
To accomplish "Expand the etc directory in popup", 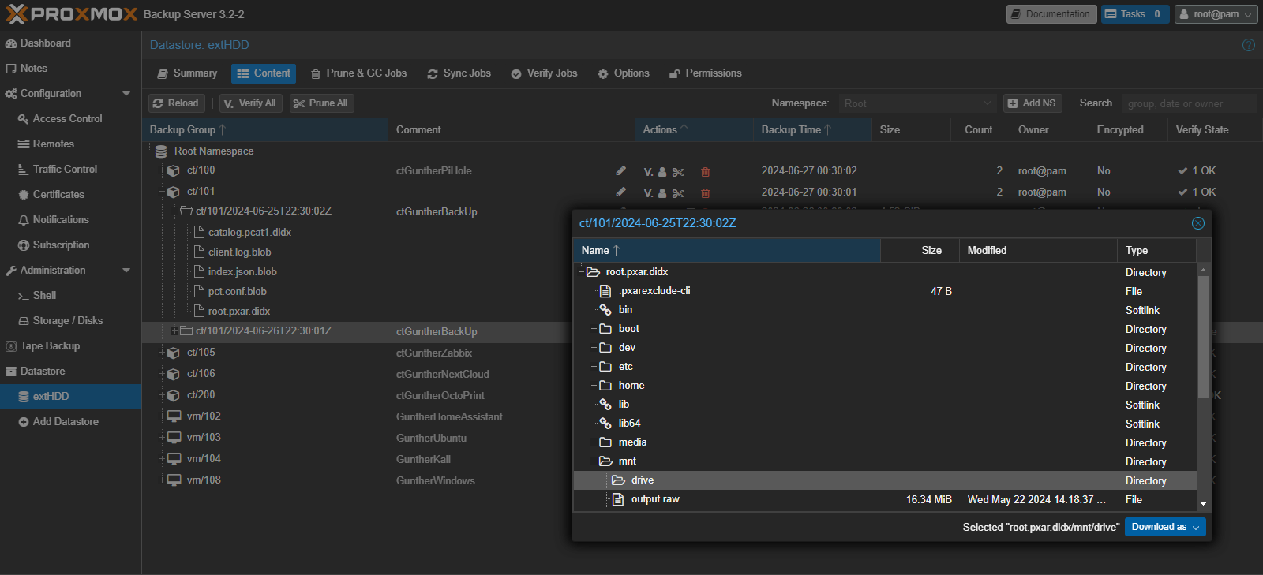I will click(594, 367).
